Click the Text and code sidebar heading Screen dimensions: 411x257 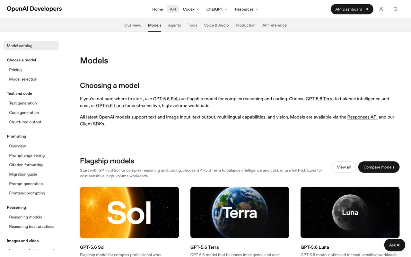[19, 93]
